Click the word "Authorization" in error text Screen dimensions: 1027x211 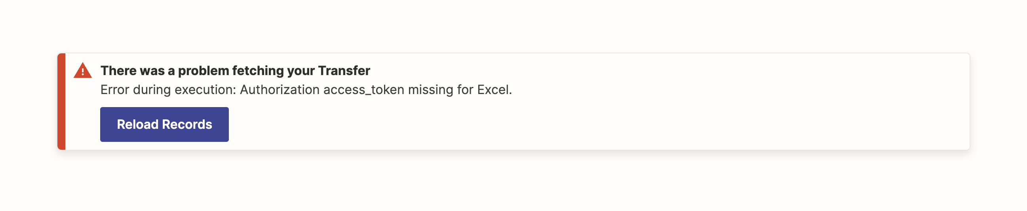click(x=280, y=90)
